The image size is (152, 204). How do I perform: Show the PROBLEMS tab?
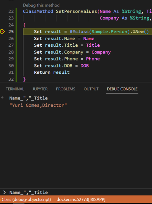click(x=66, y=89)
